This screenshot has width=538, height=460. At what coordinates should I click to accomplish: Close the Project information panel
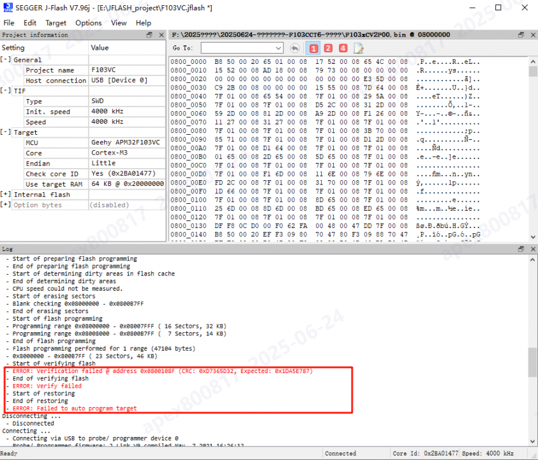pos(160,34)
